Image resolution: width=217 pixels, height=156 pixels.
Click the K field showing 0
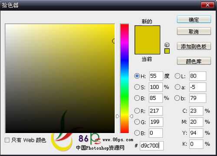pyautogui.click(x=196, y=144)
